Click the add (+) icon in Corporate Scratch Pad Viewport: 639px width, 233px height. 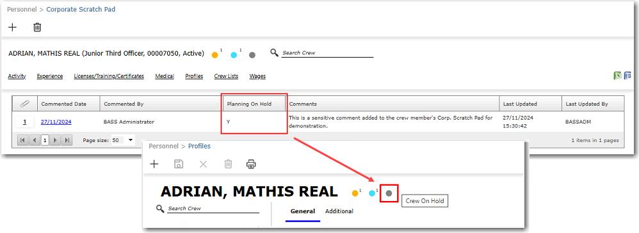pos(13,28)
